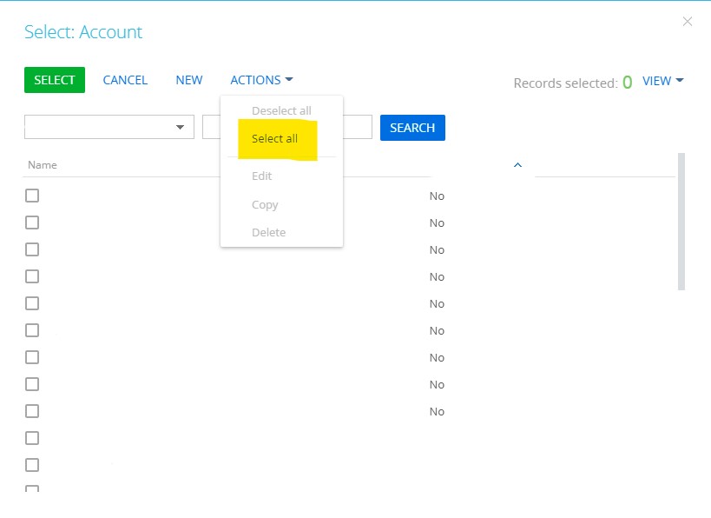711x518 pixels.
Task: Tick the ninth row's checkbox
Action: click(x=32, y=411)
